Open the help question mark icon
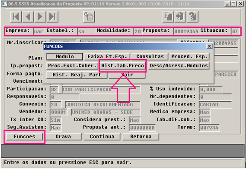246x169 pixels. [193, 17]
